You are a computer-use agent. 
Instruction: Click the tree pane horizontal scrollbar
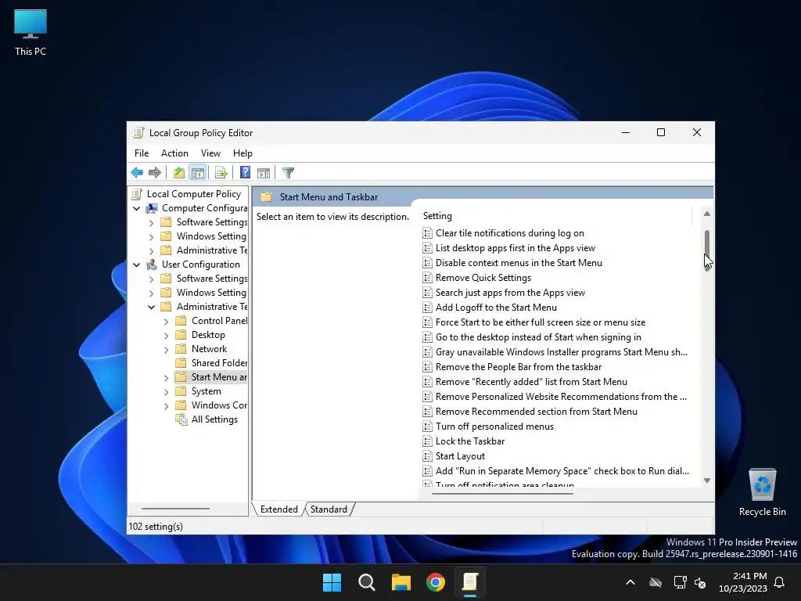coord(175,509)
